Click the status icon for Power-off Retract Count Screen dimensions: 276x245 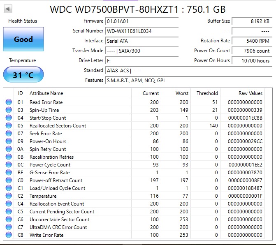click(9, 180)
